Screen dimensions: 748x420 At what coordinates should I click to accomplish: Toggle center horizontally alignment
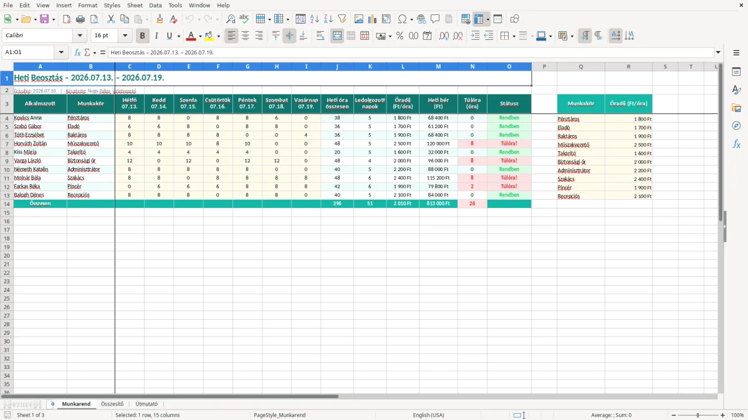coord(246,36)
